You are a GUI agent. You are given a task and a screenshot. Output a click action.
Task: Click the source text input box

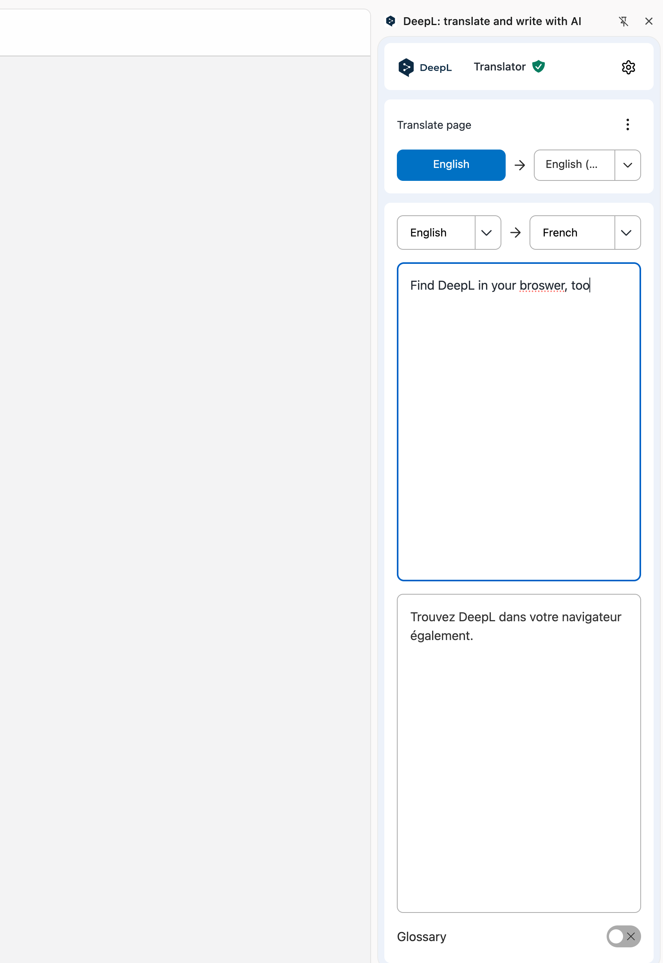(519, 422)
